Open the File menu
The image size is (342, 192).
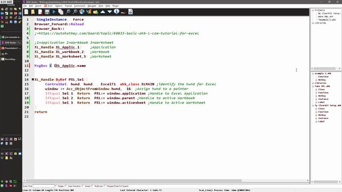(x=25, y=6)
